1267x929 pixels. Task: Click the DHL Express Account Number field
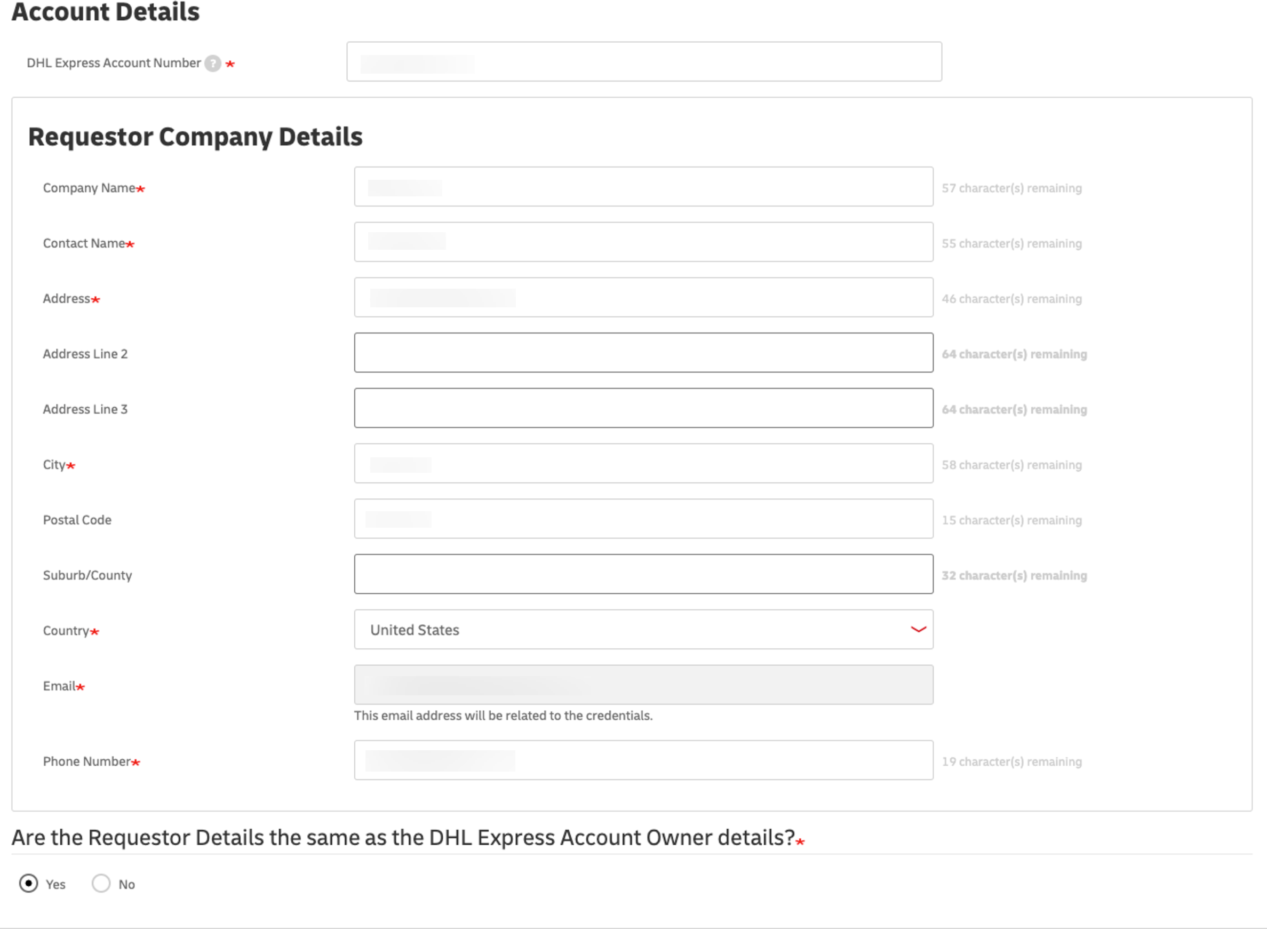(643, 61)
